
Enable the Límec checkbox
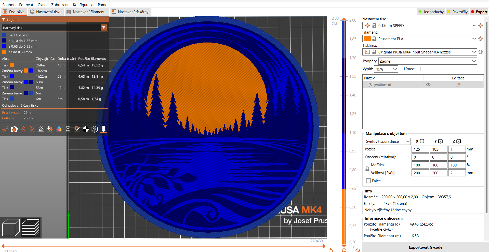(x=418, y=69)
